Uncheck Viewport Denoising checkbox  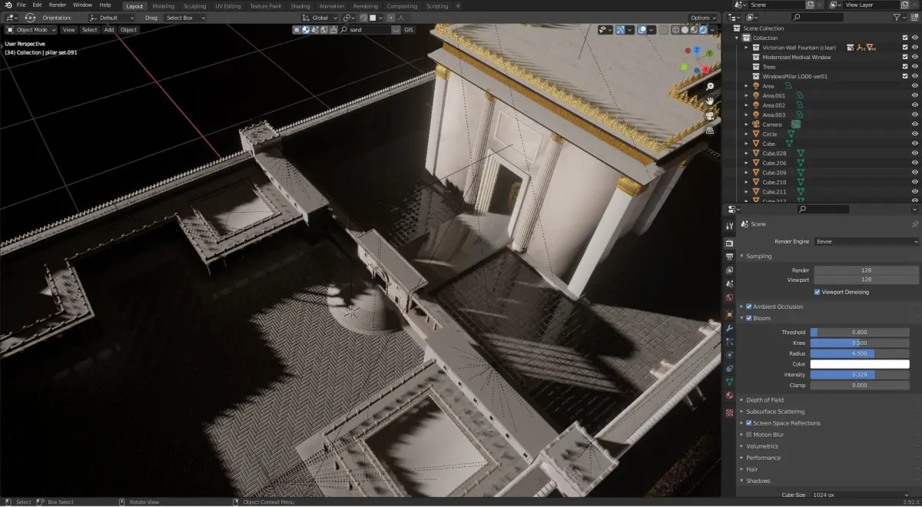(818, 292)
